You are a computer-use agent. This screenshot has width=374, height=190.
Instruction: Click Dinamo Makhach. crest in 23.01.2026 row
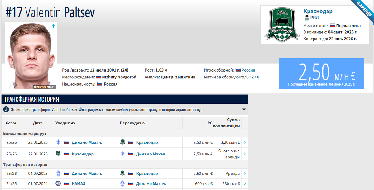[x=58, y=142]
